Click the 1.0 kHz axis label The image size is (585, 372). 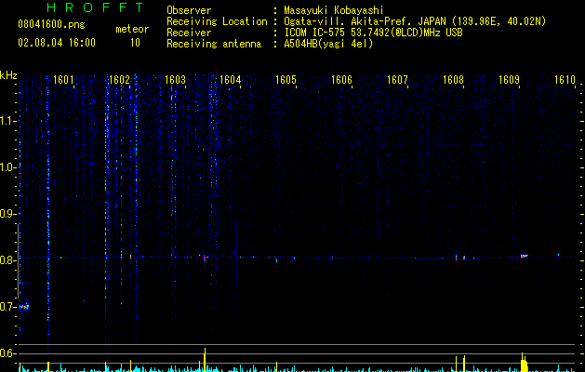point(7,167)
